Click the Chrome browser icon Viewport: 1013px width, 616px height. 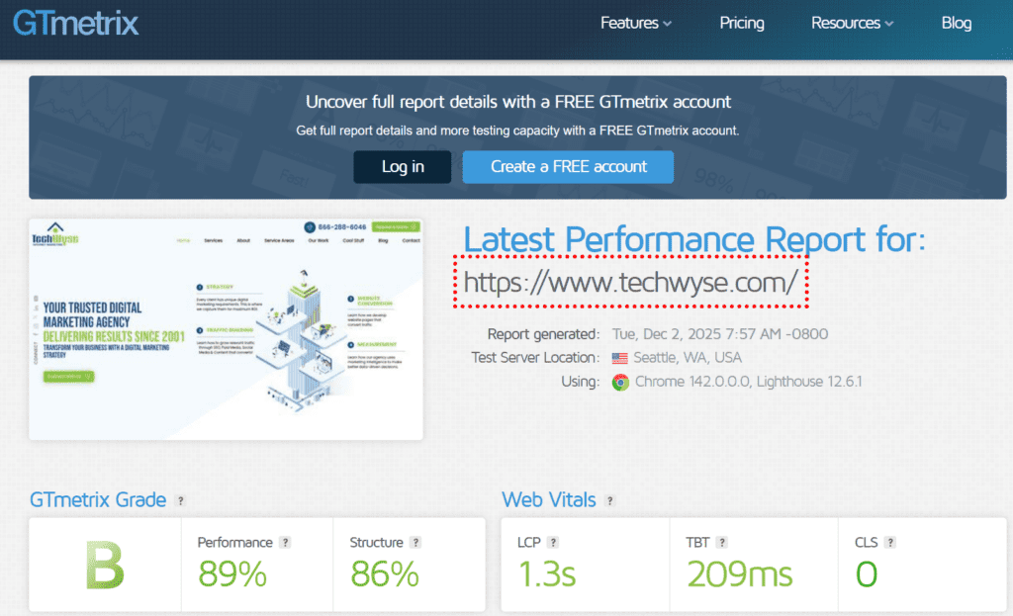(620, 382)
